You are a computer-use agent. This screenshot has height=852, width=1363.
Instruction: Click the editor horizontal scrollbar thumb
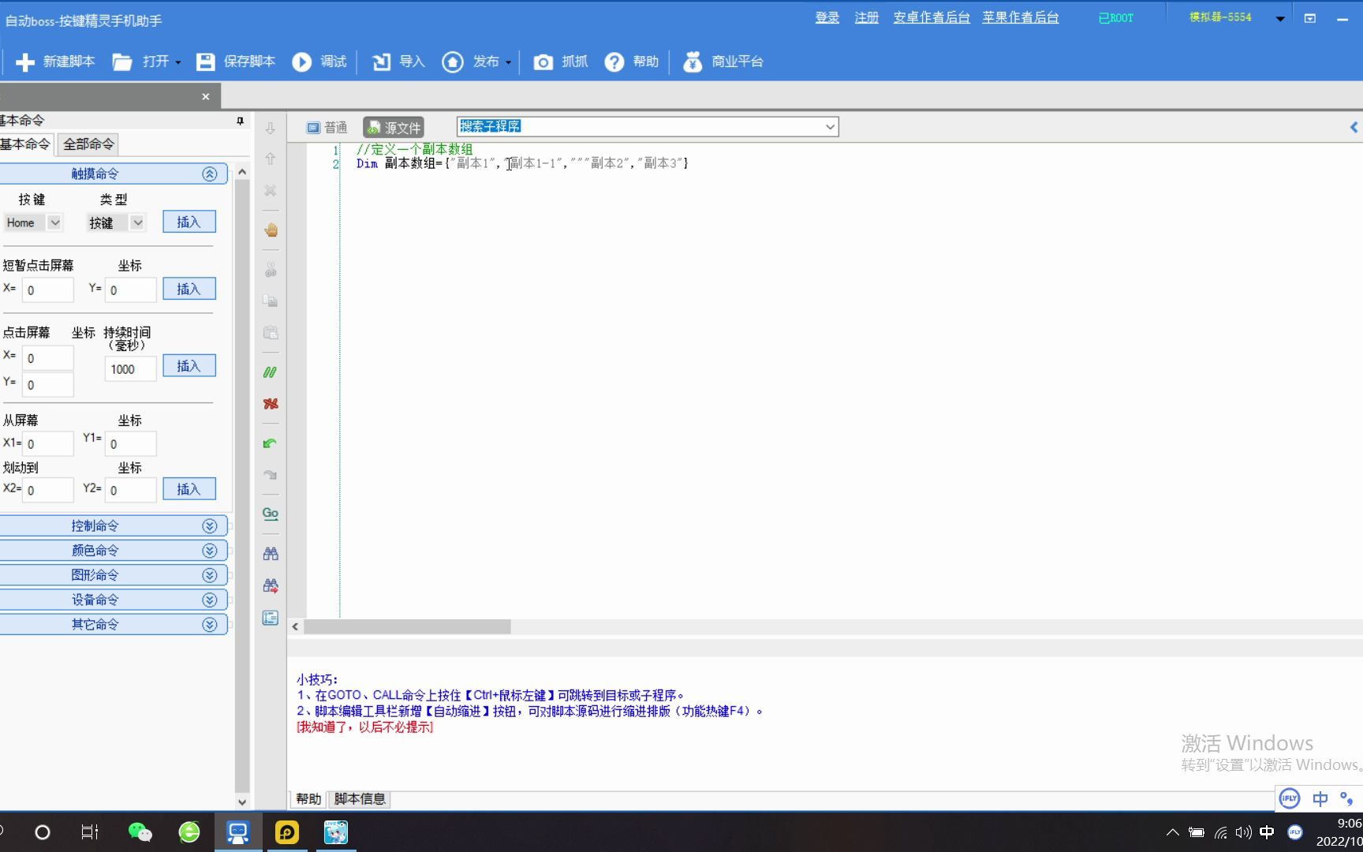pyautogui.click(x=407, y=627)
